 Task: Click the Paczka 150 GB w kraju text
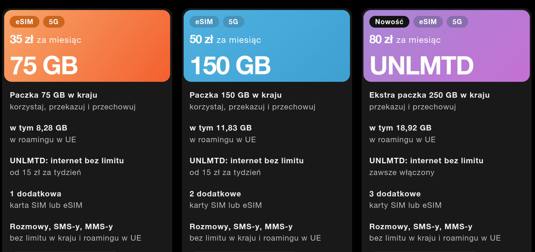pos(235,95)
